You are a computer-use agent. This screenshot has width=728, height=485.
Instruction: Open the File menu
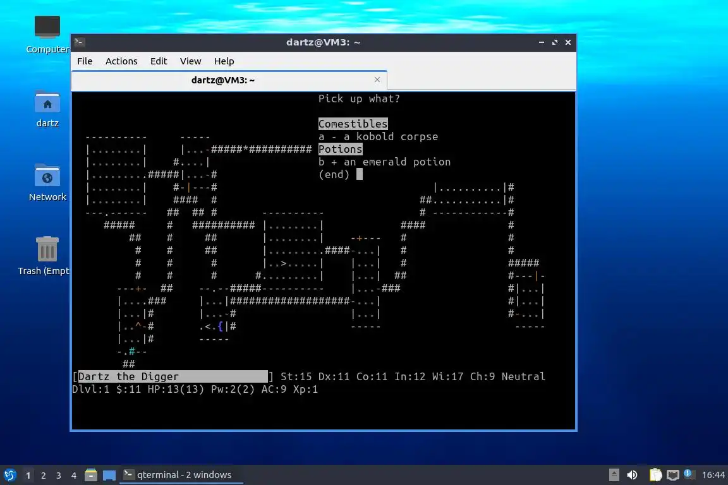coord(85,61)
